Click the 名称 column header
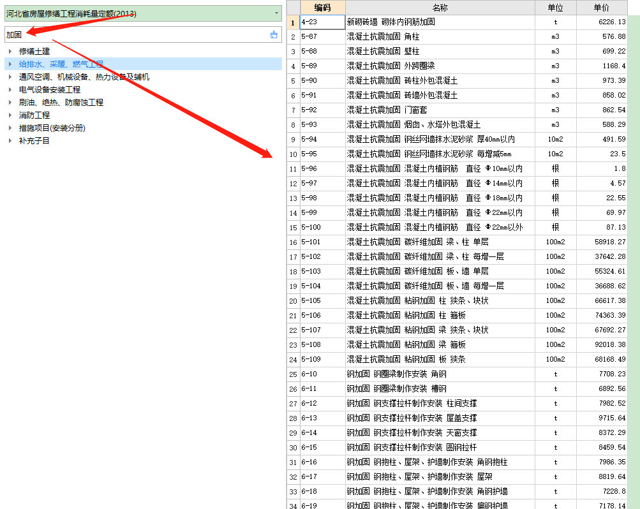 pyautogui.click(x=440, y=8)
